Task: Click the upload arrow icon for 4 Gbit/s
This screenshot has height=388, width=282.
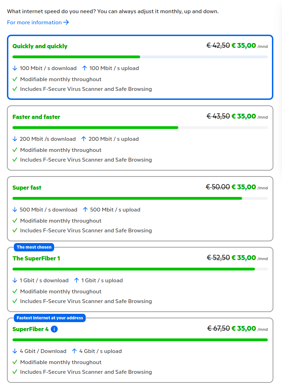Action: (74, 351)
